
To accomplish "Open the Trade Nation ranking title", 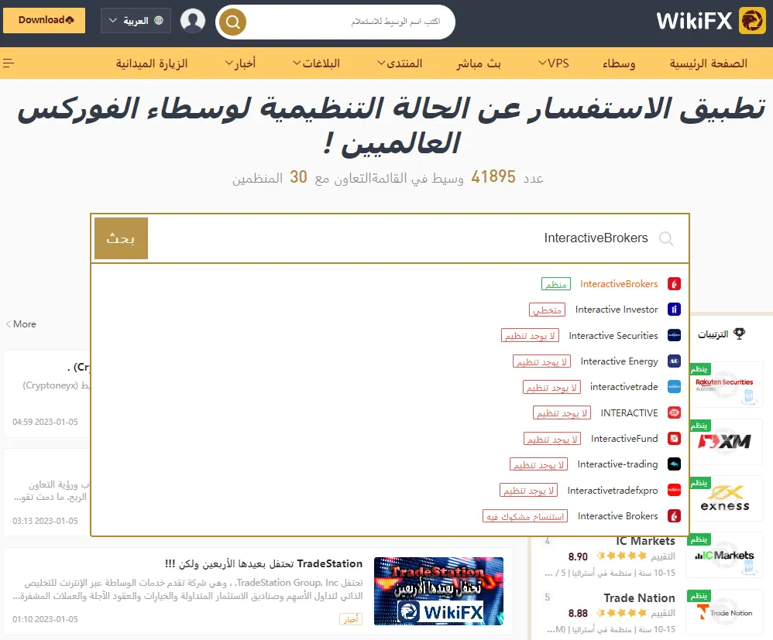I will pos(640,598).
